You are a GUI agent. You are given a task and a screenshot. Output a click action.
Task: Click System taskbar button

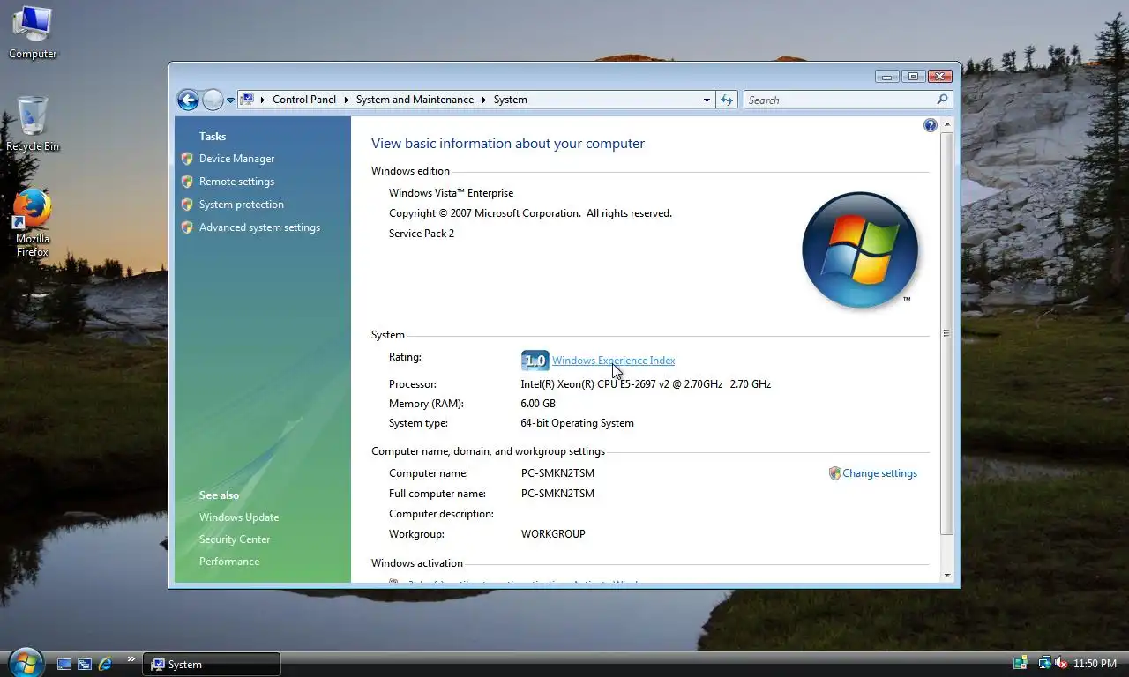212,664
